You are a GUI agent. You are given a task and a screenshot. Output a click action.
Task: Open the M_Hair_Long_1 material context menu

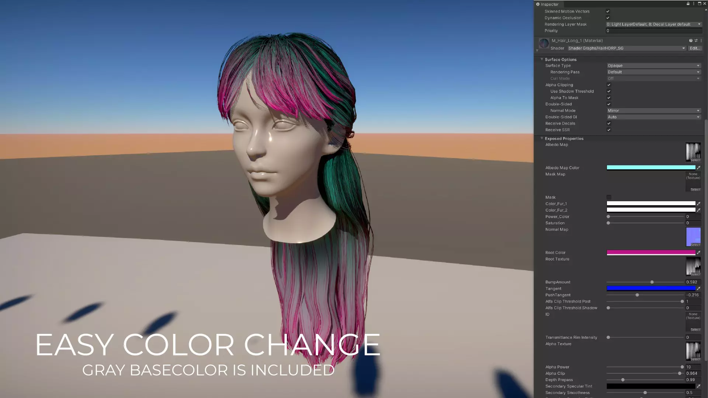701,41
